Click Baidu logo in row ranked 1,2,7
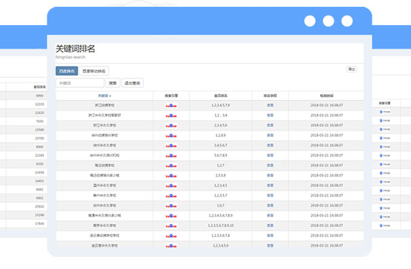 (x=171, y=166)
